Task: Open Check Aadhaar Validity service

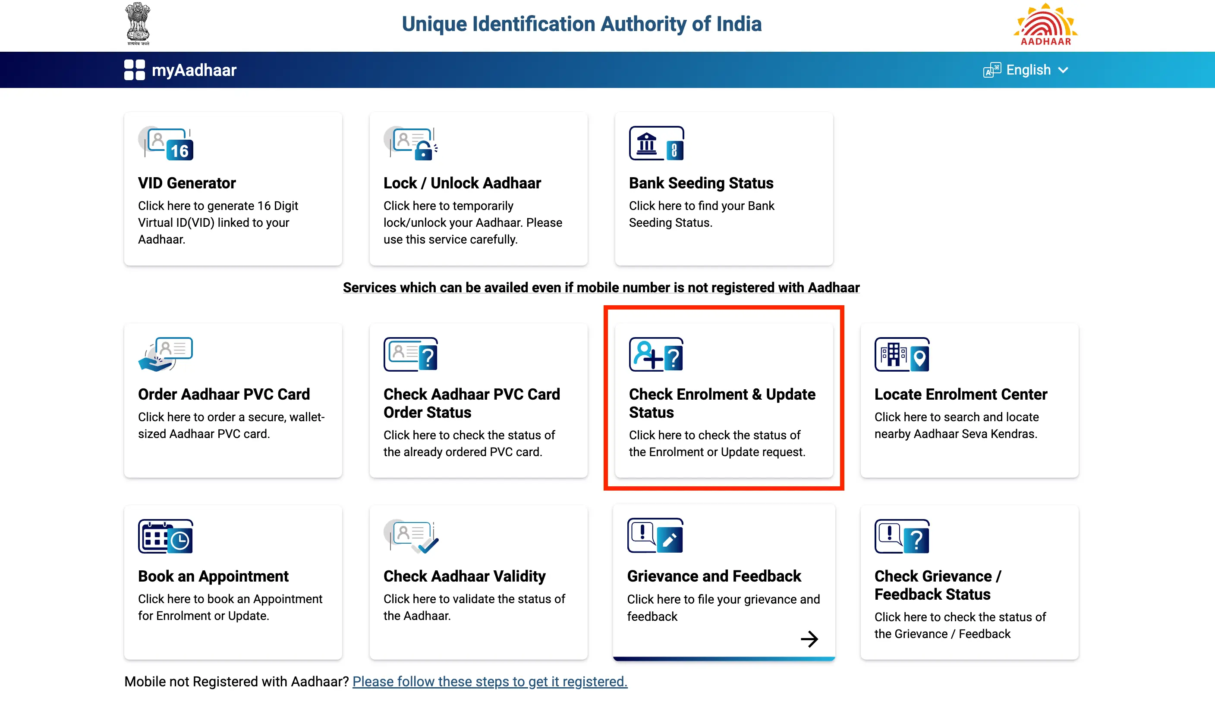Action: click(x=478, y=582)
